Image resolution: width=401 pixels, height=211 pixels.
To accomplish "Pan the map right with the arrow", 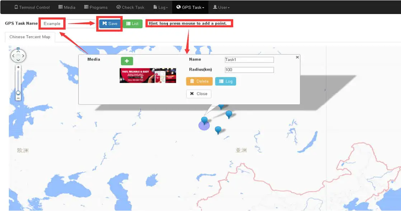I will [23, 56].
